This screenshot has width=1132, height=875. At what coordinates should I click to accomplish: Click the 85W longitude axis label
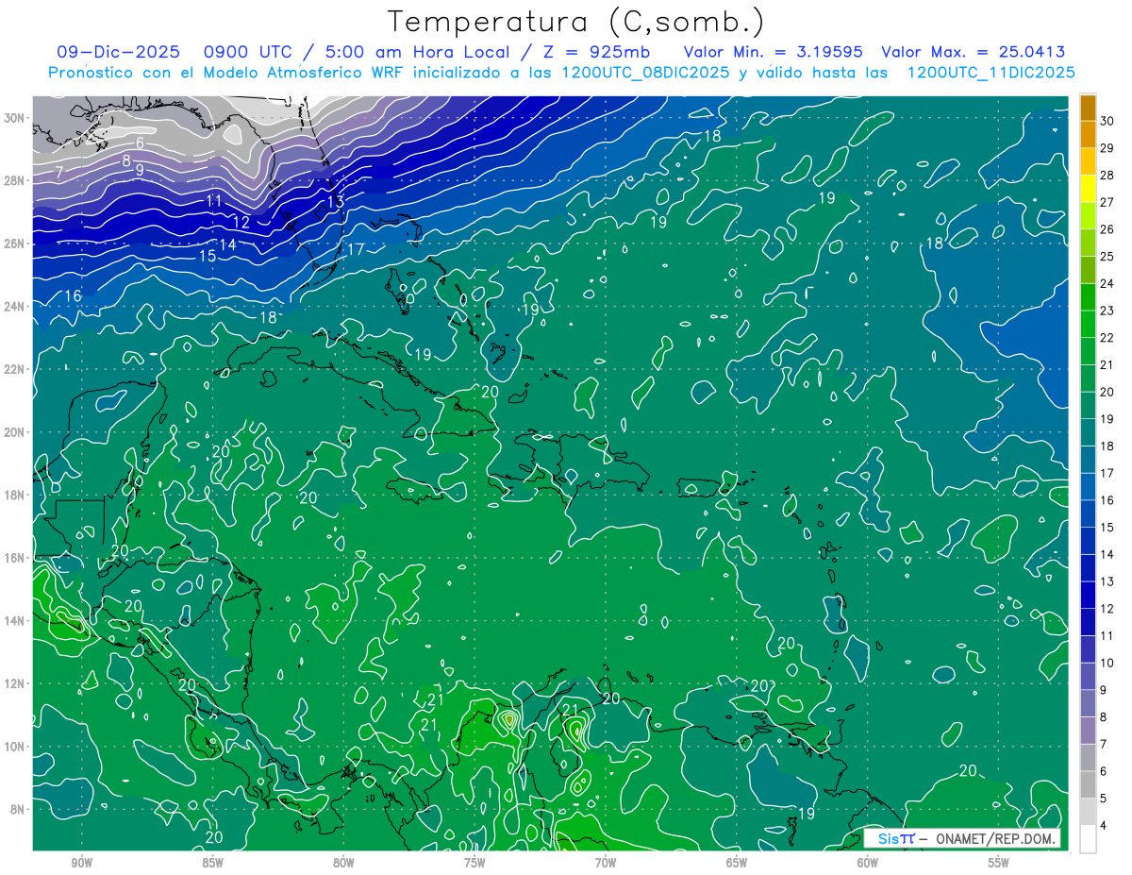[212, 863]
